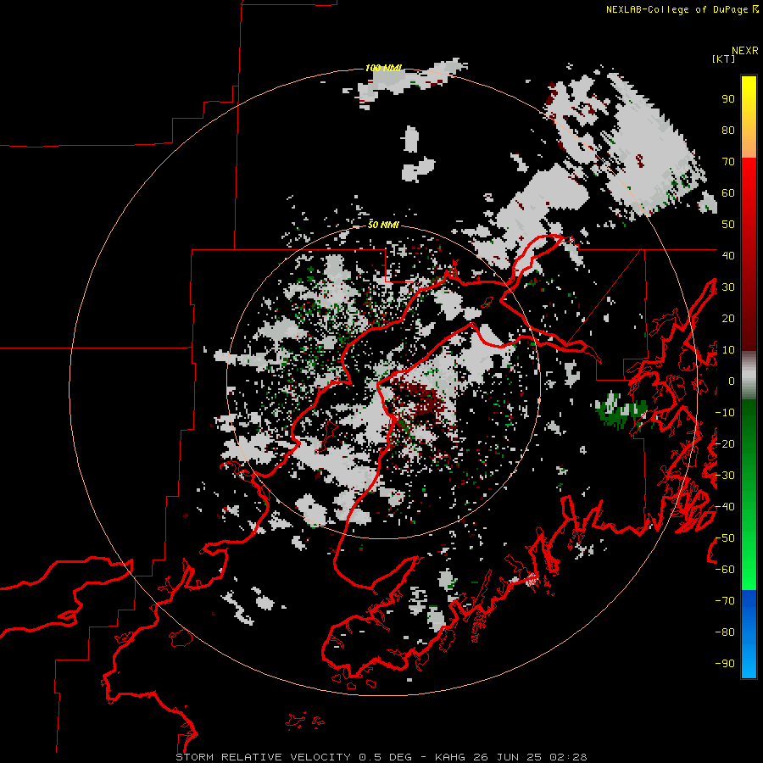
Task: Click the -30 value on velocity scale
Action: [x=725, y=476]
